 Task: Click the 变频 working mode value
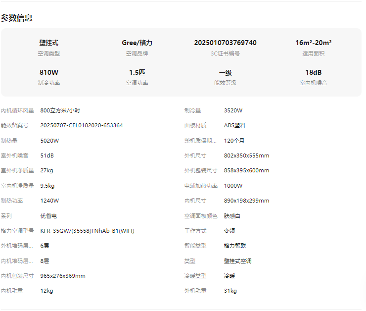(x=229, y=231)
